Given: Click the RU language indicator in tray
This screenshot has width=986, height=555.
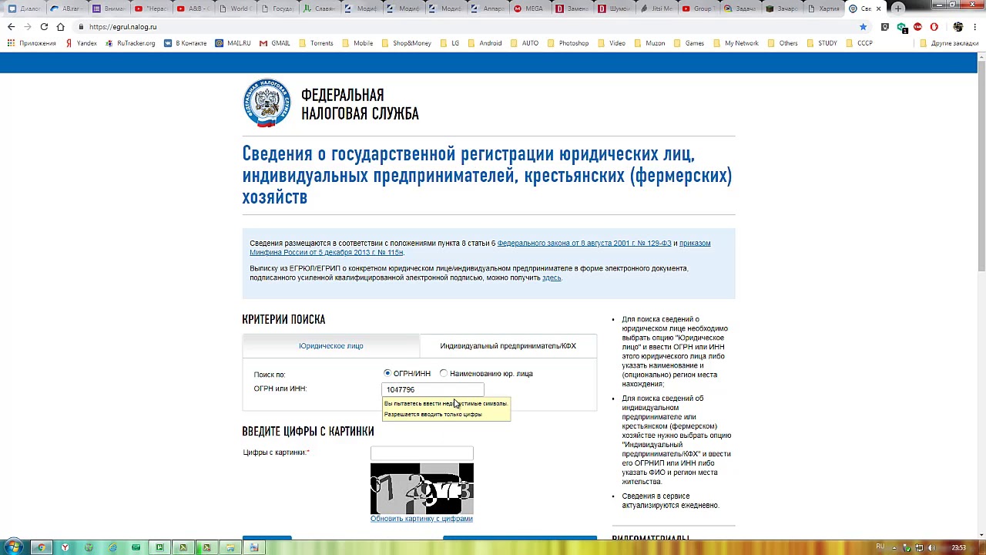Looking at the screenshot, I should tap(880, 547).
